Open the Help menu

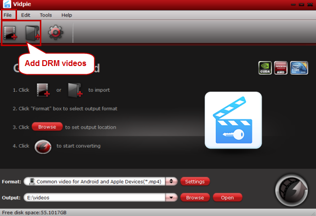pyautogui.click(x=67, y=15)
